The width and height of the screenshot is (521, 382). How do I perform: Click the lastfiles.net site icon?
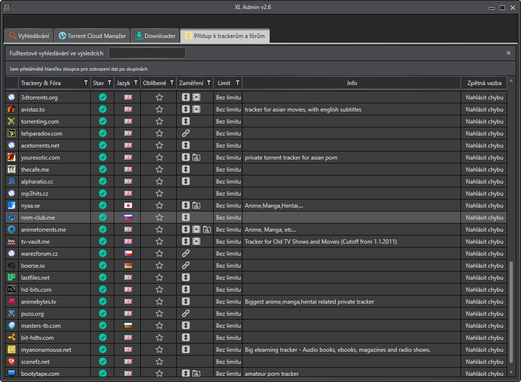pos(12,277)
